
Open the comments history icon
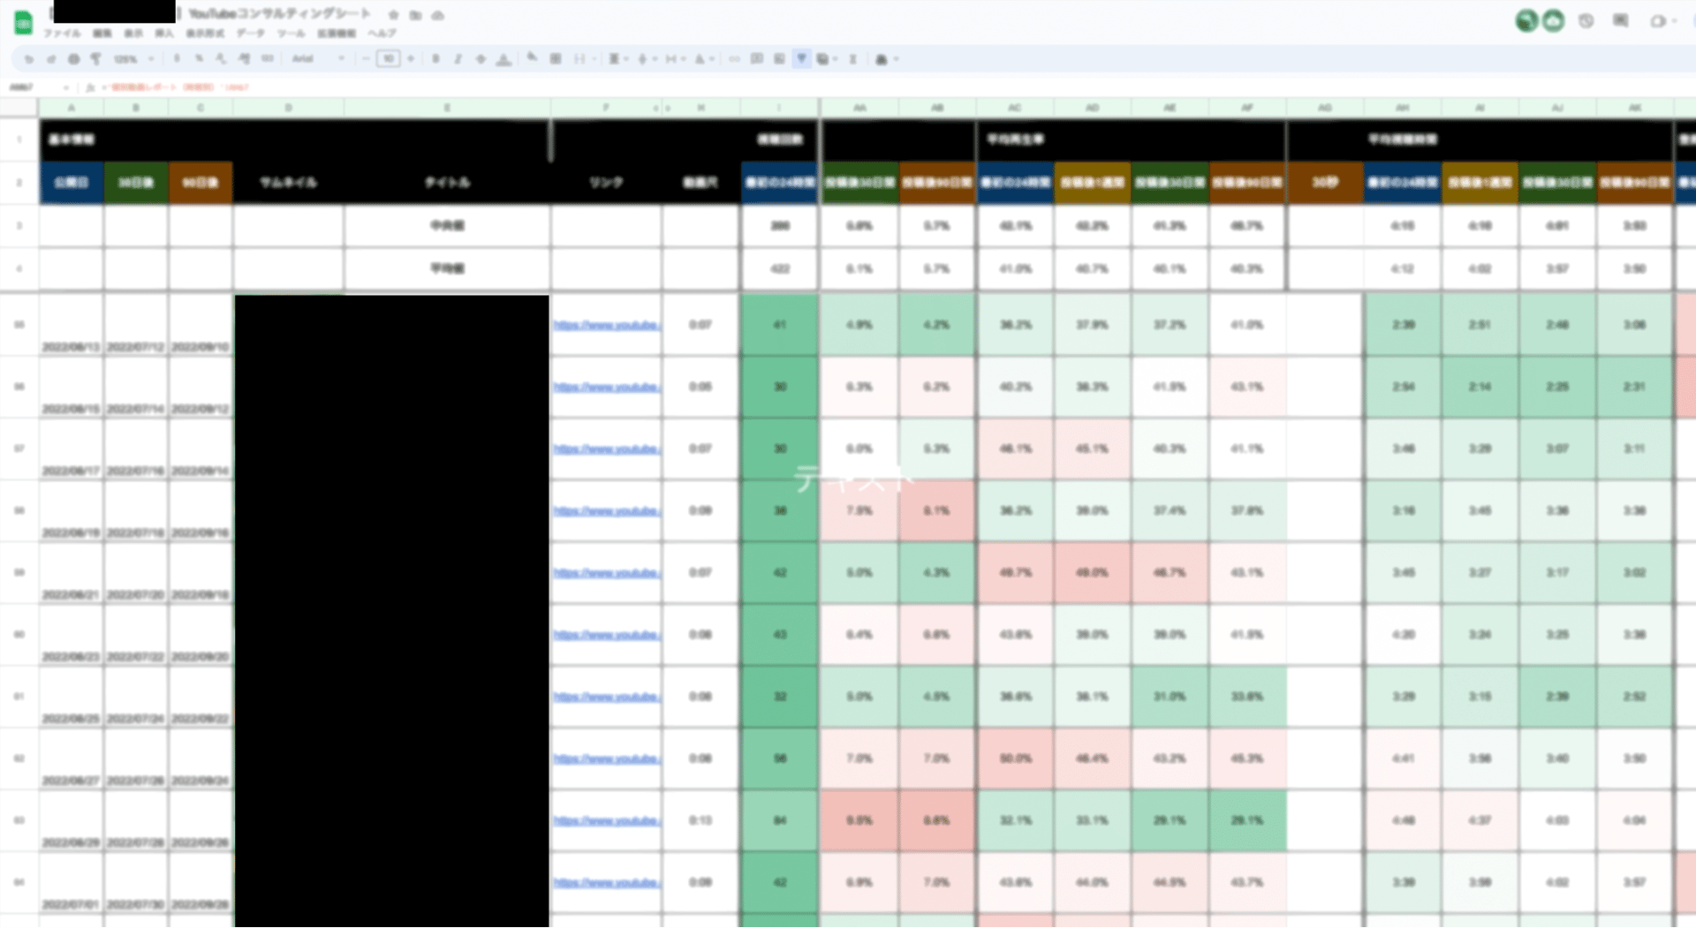coord(1620,20)
